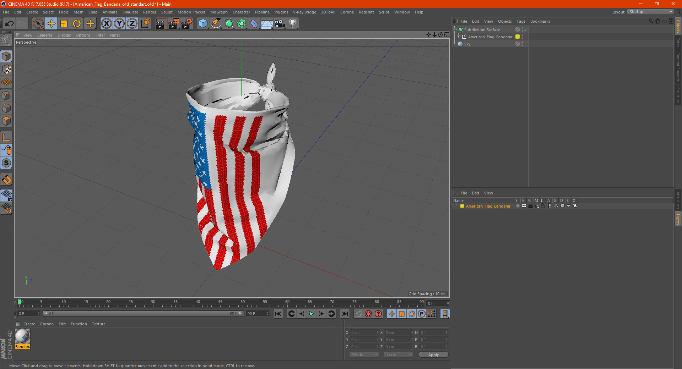
Task: Go to start of animation
Action: pyautogui.click(x=278, y=314)
